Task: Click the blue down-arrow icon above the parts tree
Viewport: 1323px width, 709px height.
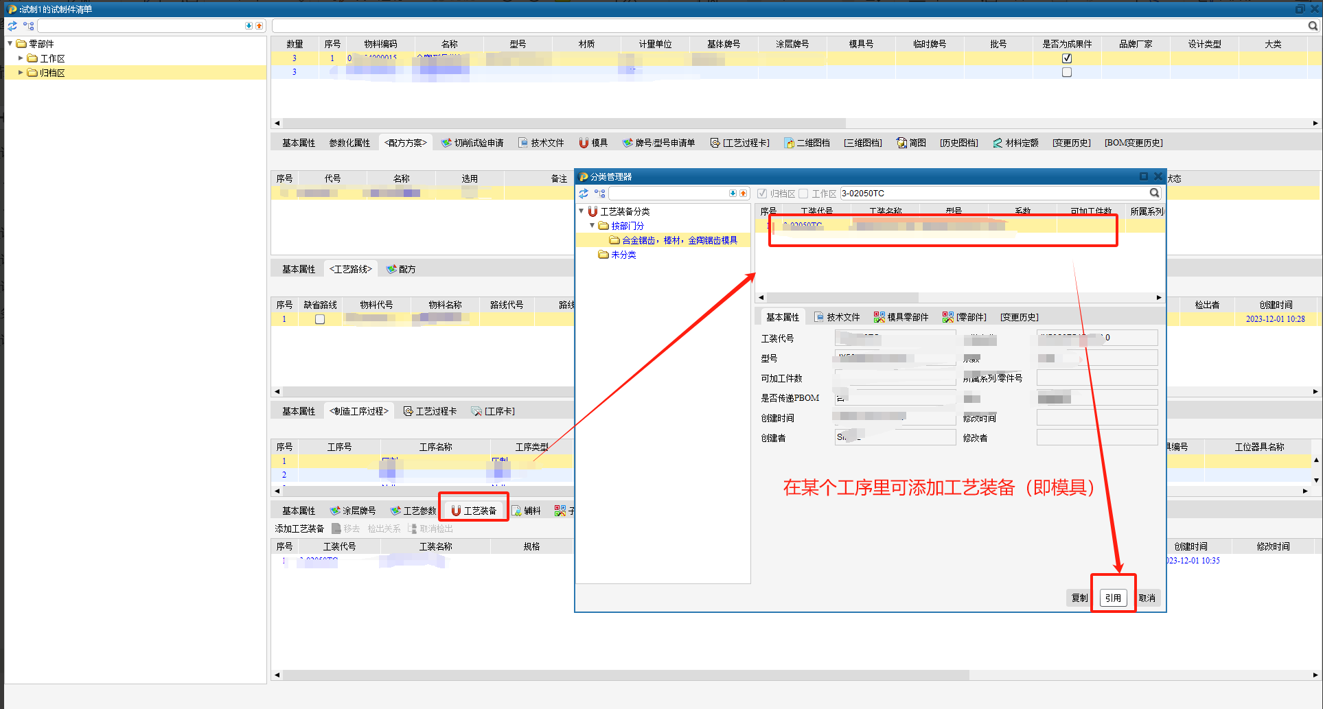Action: [x=249, y=26]
